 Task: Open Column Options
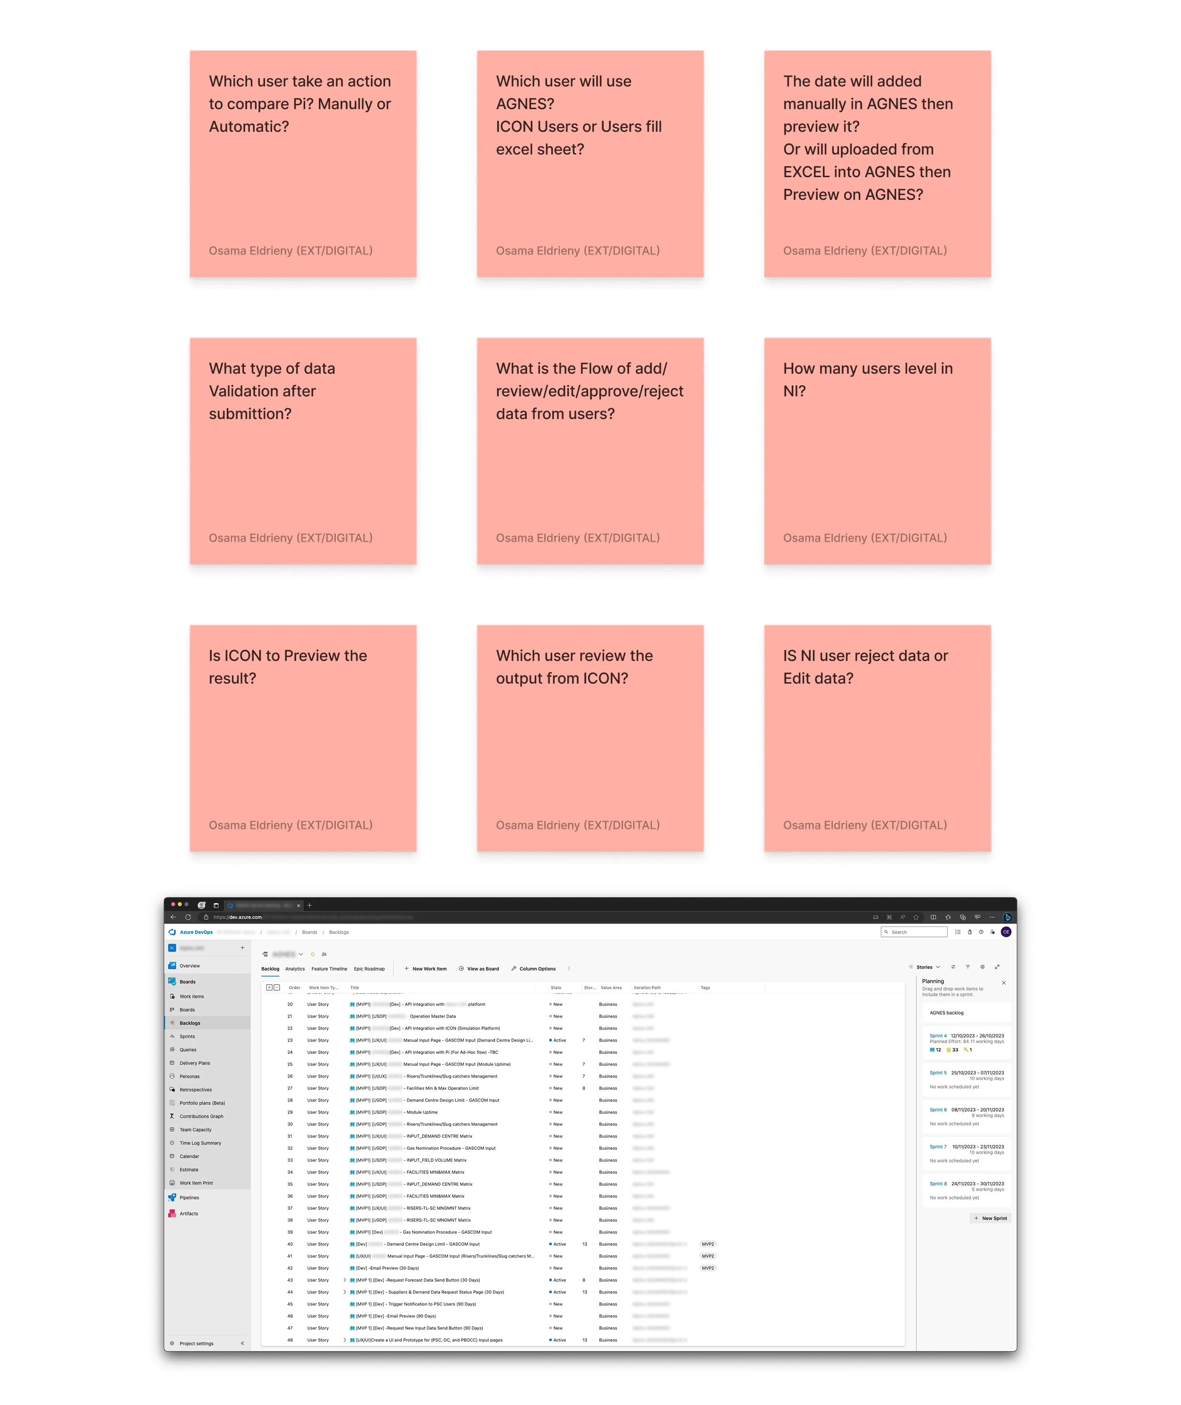533,969
